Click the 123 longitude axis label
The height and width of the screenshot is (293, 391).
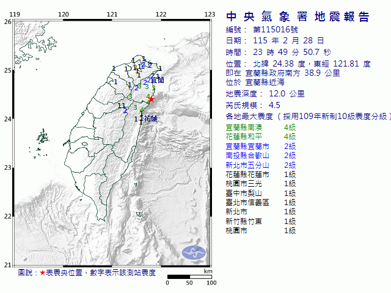[x=209, y=13]
